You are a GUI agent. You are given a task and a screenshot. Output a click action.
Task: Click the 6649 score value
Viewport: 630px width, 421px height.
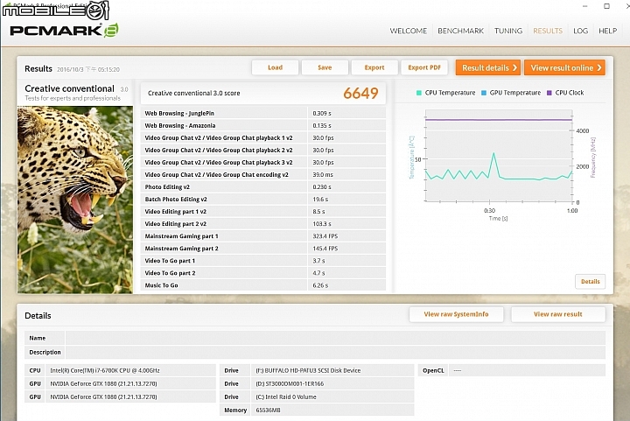360,93
